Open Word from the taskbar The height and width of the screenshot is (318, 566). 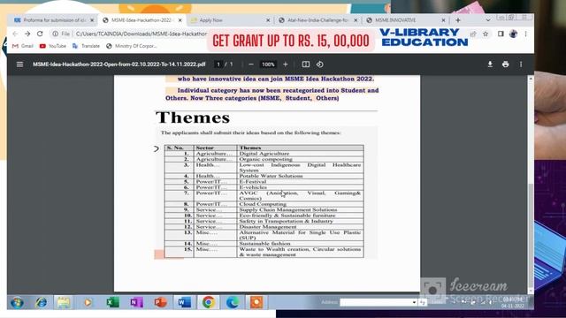(184, 302)
